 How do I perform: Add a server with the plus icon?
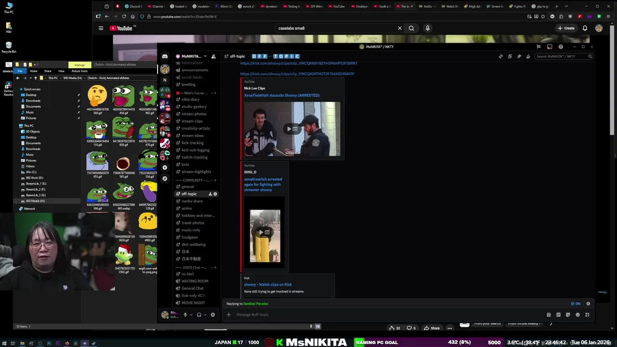165,167
